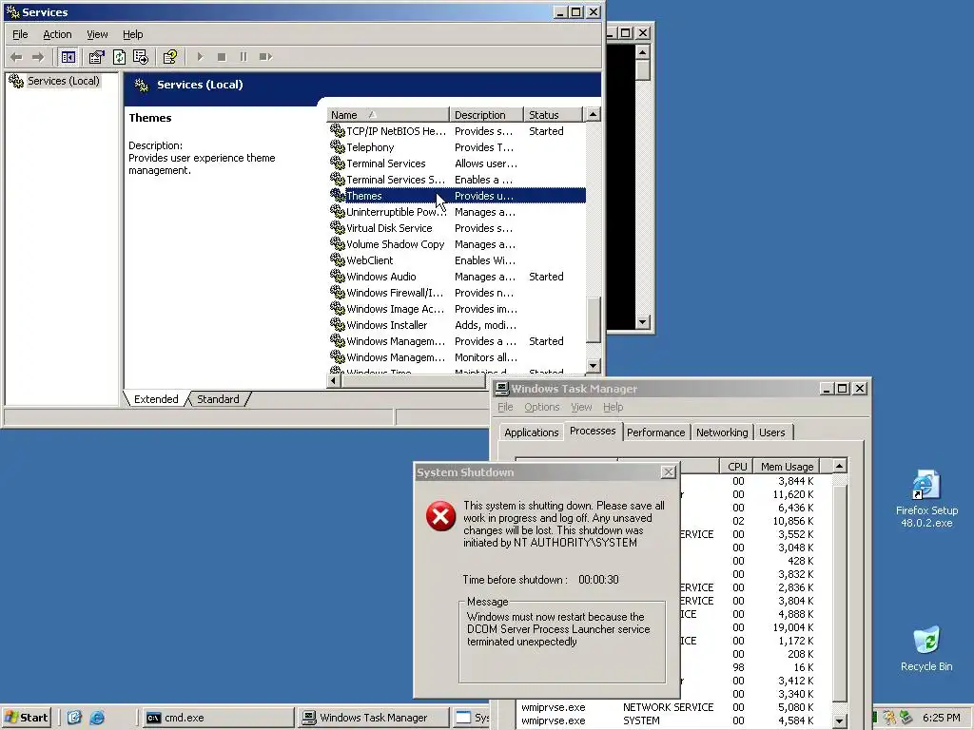Select TCP/IP NetBIOS Helper service row

click(458, 131)
